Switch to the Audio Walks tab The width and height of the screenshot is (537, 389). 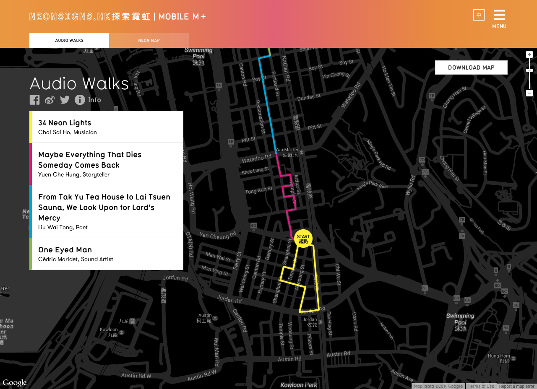69,41
